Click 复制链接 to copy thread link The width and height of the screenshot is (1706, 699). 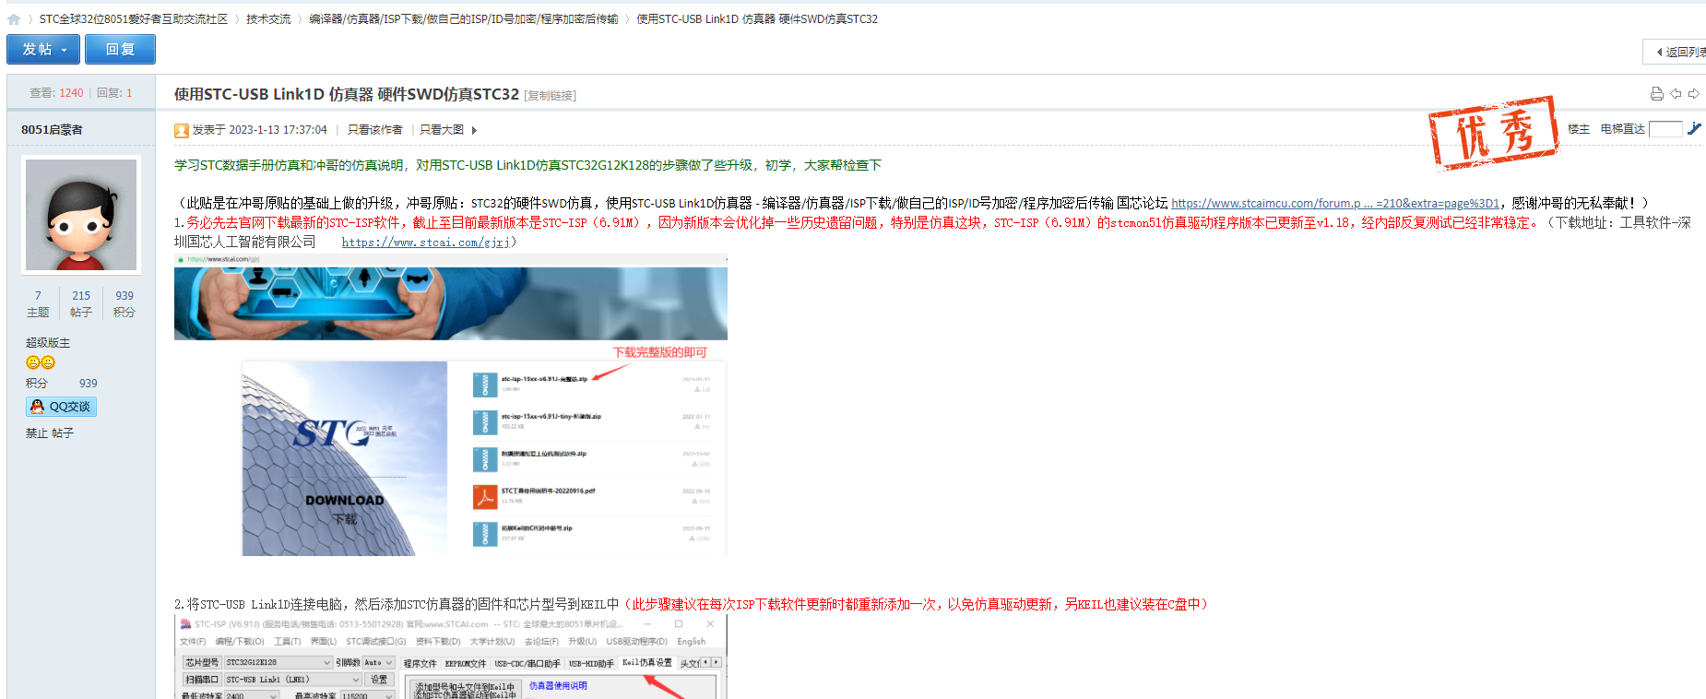point(551,96)
